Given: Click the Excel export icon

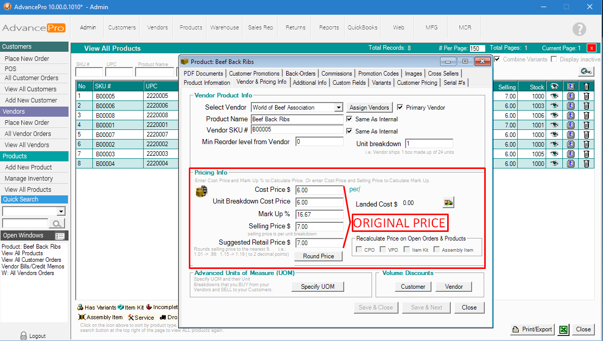Looking at the screenshot, I should click(x=563, y=329).
